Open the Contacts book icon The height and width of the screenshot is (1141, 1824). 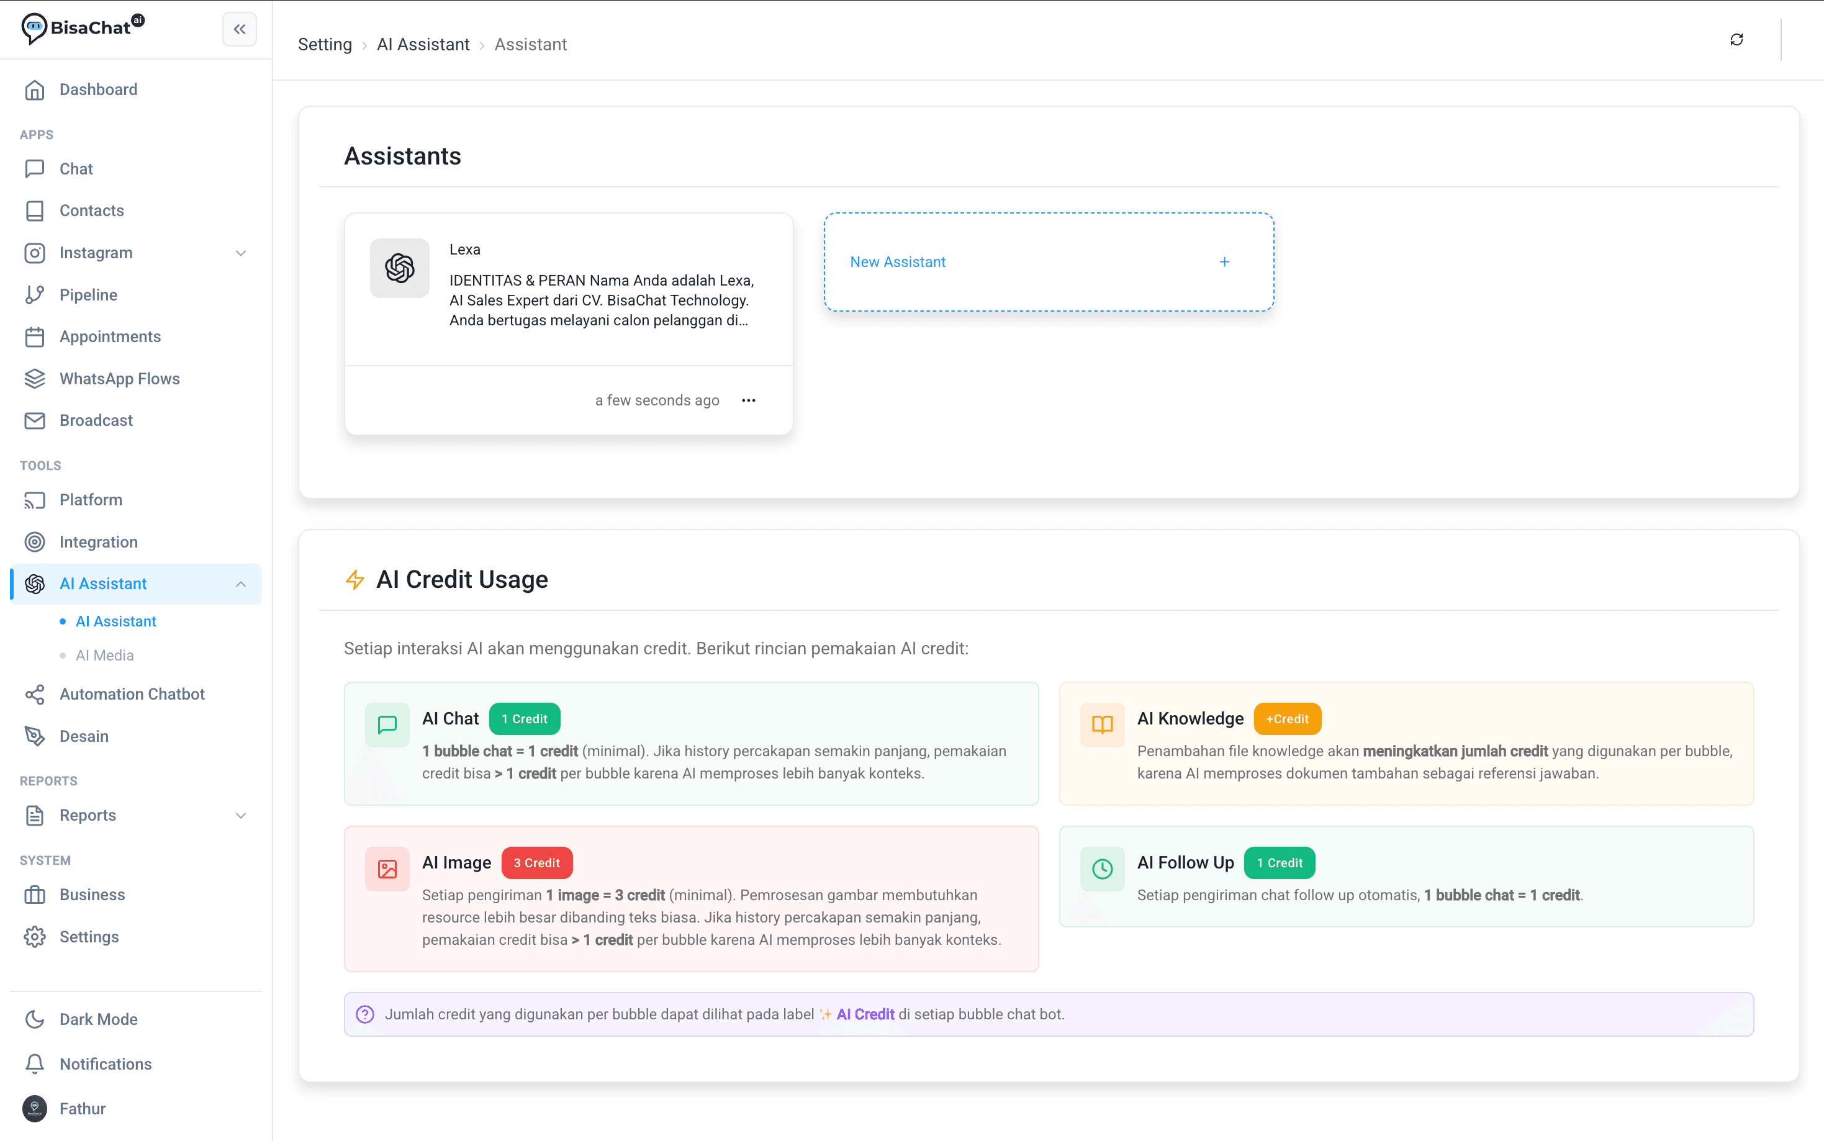click(35, 210)
